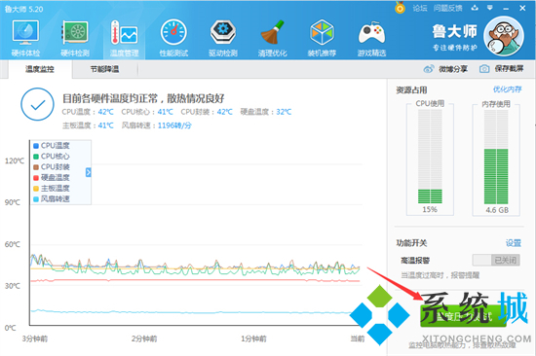Click the 硬盘温度 32℃ reading
This screenshot has width=536, height=356.
266,112
